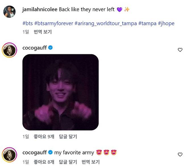Open the #btsarmyforever hashtag
The height and width of the screenshot is (168, 187).
tap(54, 23)
